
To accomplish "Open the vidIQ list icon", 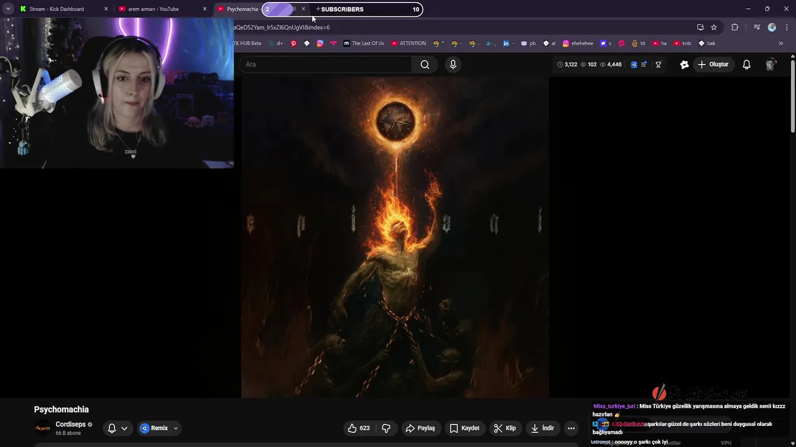I will click(644, 65).
